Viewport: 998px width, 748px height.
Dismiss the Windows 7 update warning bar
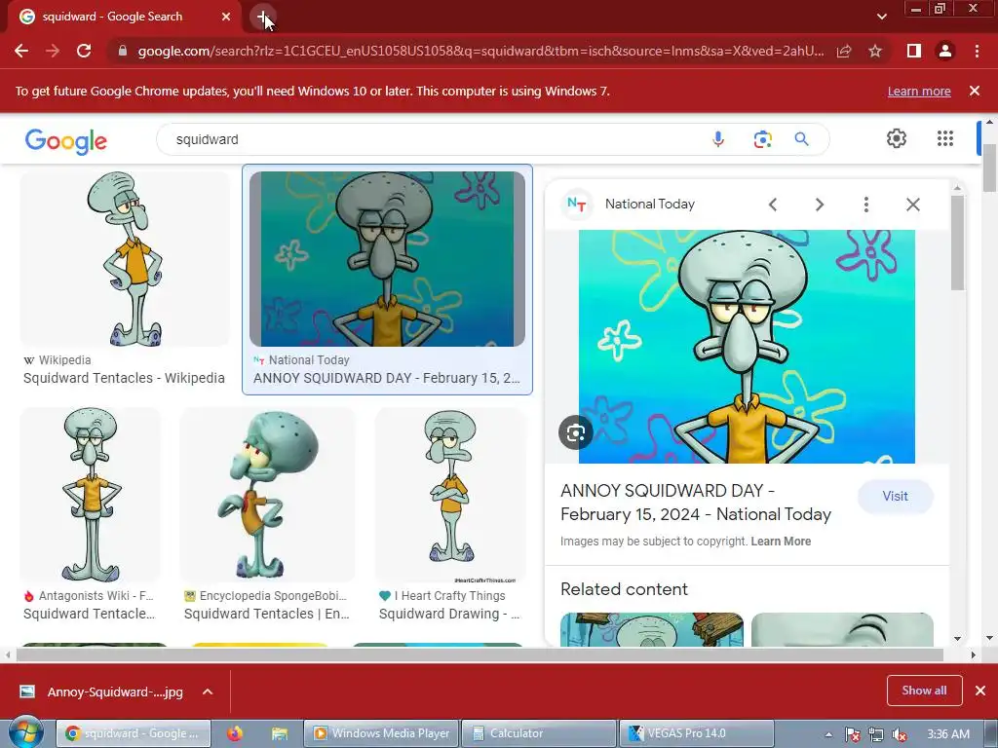tap(975, 91)
